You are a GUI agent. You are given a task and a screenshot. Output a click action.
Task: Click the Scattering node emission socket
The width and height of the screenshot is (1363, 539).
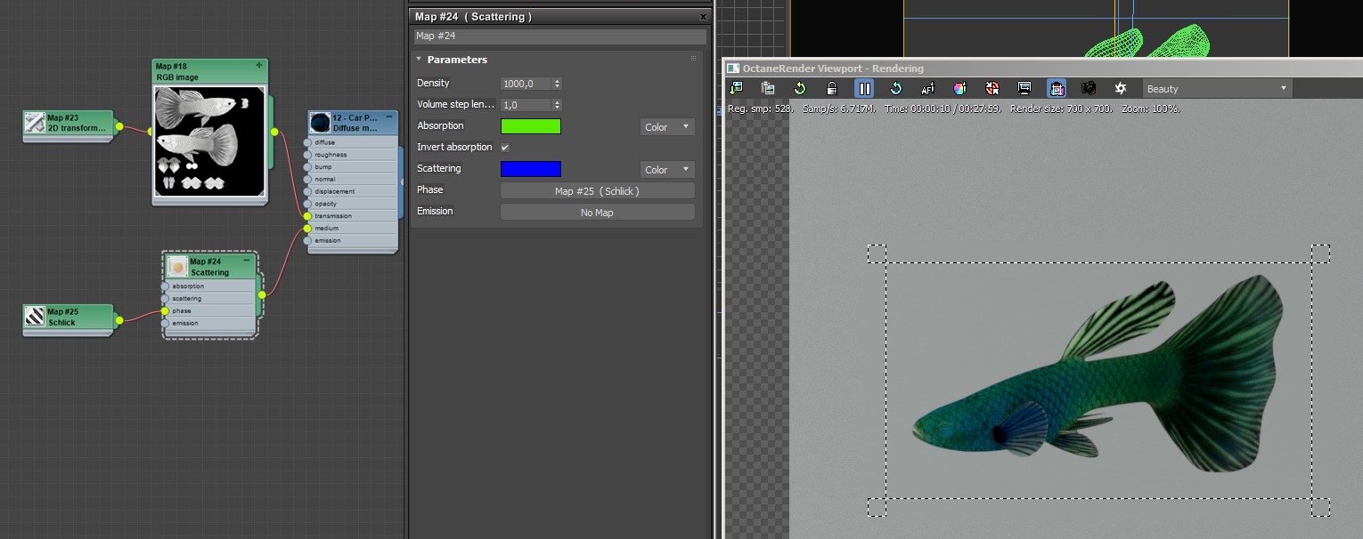[x=165, y=323]
